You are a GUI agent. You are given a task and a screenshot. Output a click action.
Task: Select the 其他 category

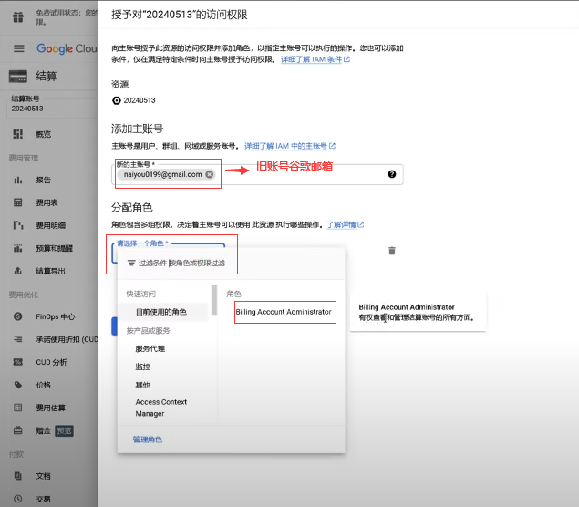[x=142, y=385]
